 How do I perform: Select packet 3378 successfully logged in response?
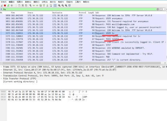click(83, 42)
